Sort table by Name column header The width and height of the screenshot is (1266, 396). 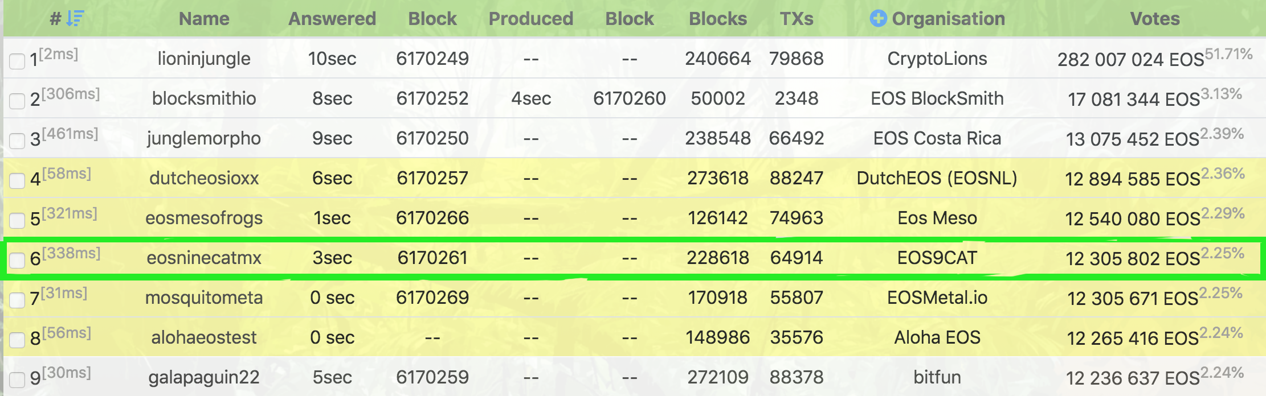[204, 19]
